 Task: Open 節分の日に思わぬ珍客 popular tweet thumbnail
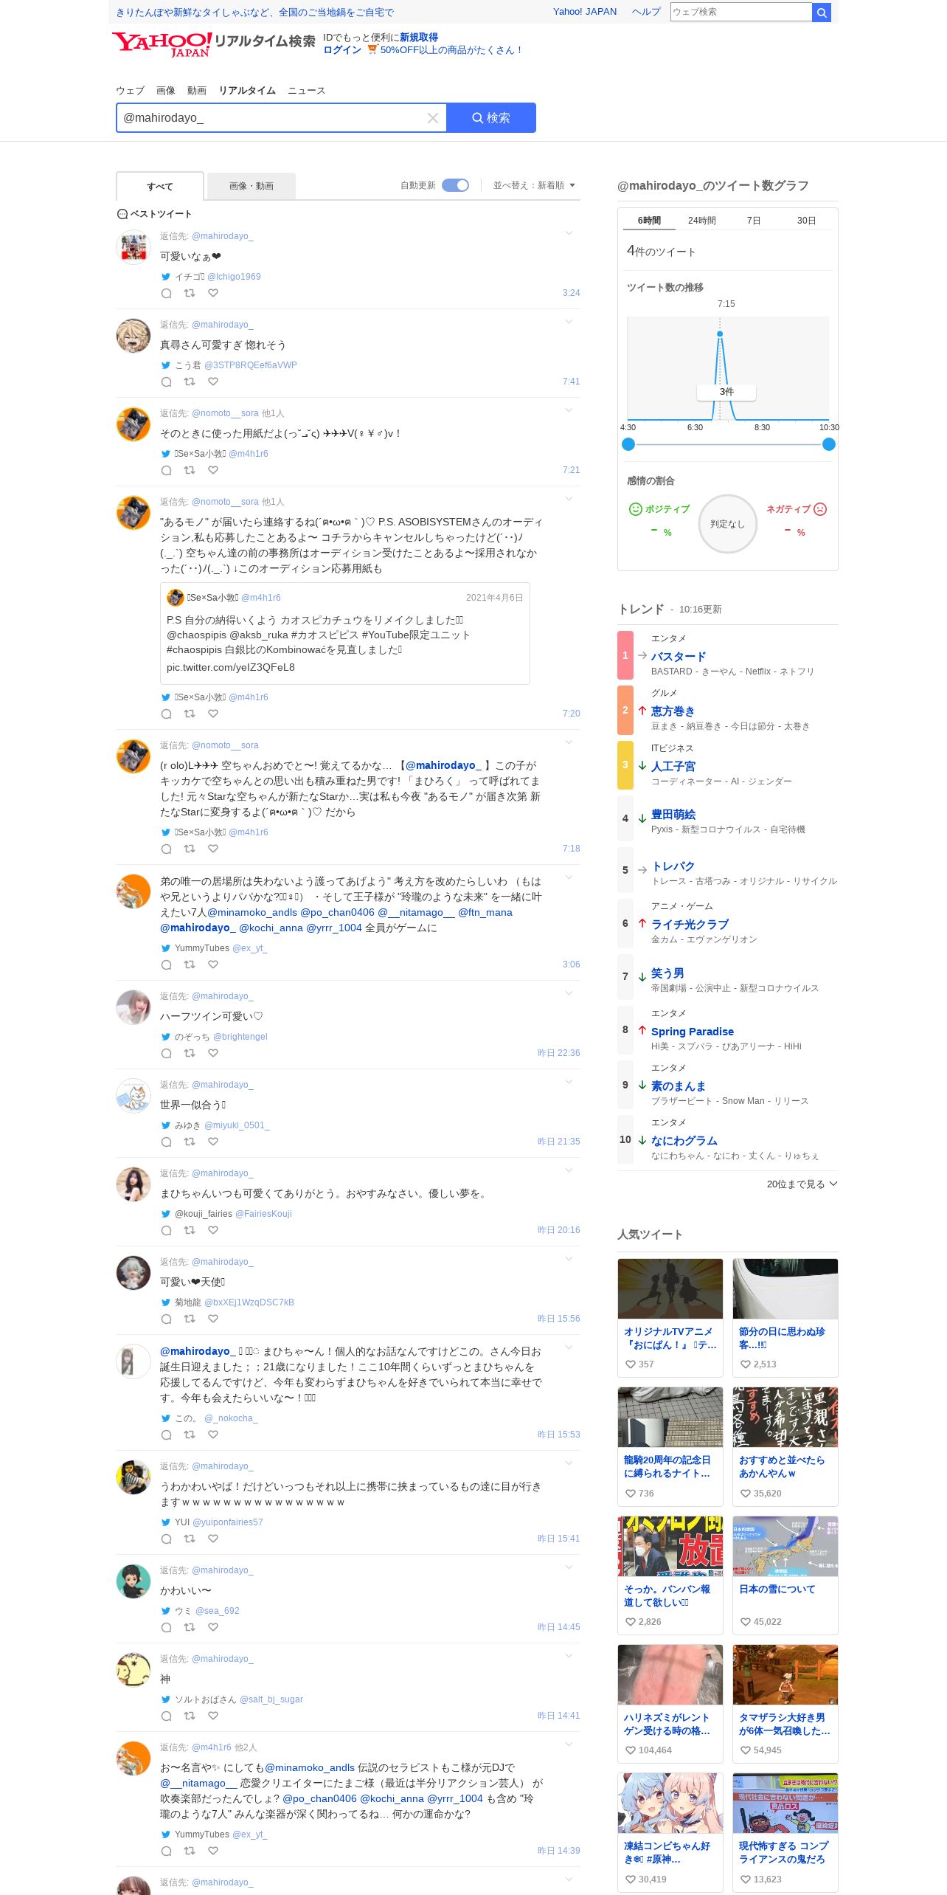pos(785,1289)
